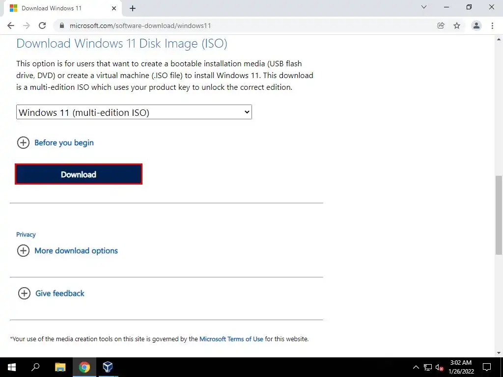Open the Windows 11 edition dropdown
The image size is (503, 377).
134,112
